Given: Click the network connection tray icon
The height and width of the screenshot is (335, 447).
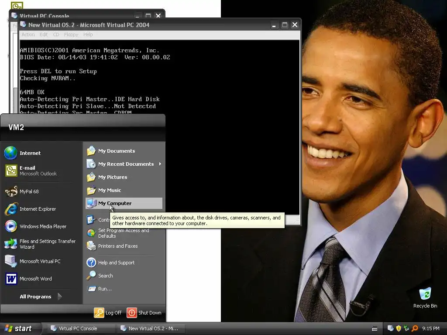Looking at the screenshot, I should tap(406, 328).
